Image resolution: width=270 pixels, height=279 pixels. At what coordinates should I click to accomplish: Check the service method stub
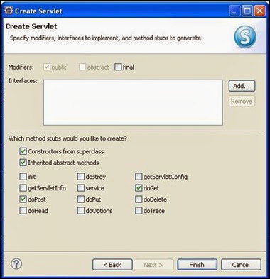click(x=81, y=188)
